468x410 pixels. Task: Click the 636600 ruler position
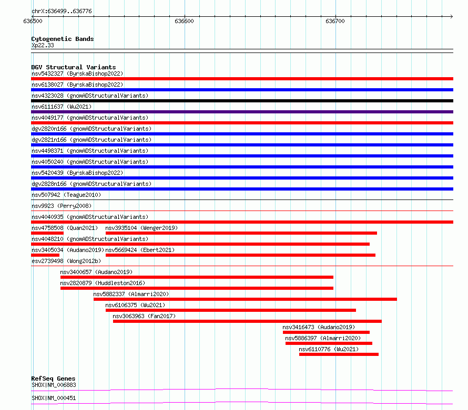[184, 21]
